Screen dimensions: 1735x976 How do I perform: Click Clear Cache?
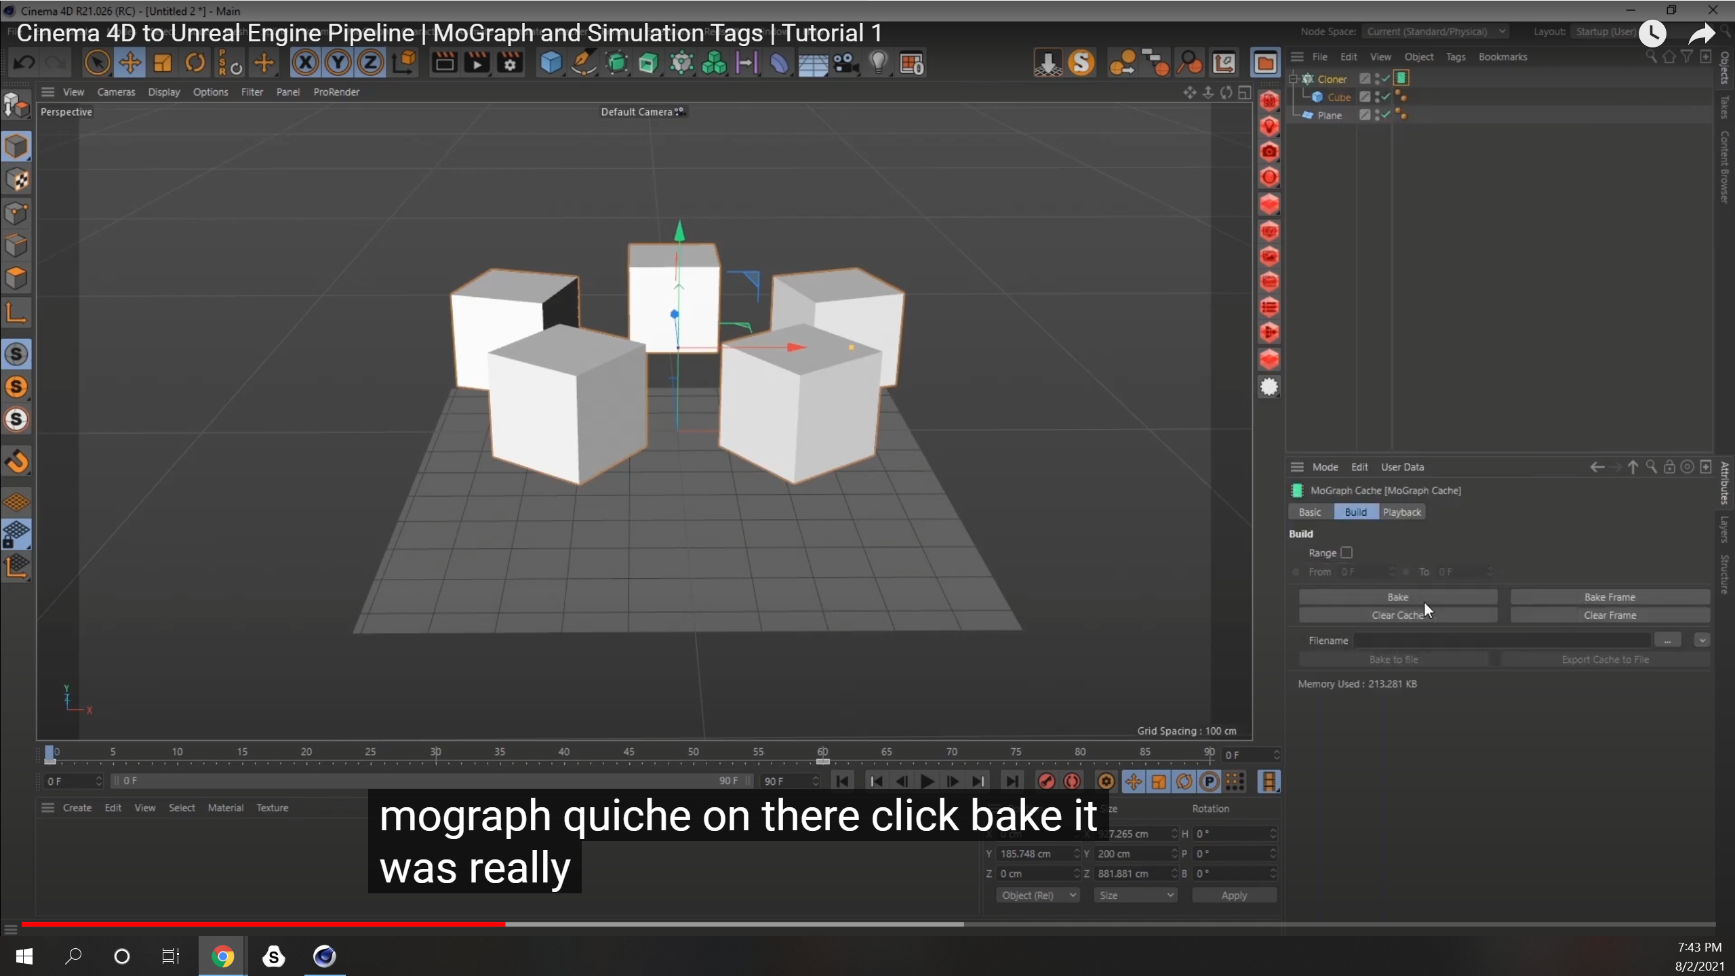(x=1397, y=615)
